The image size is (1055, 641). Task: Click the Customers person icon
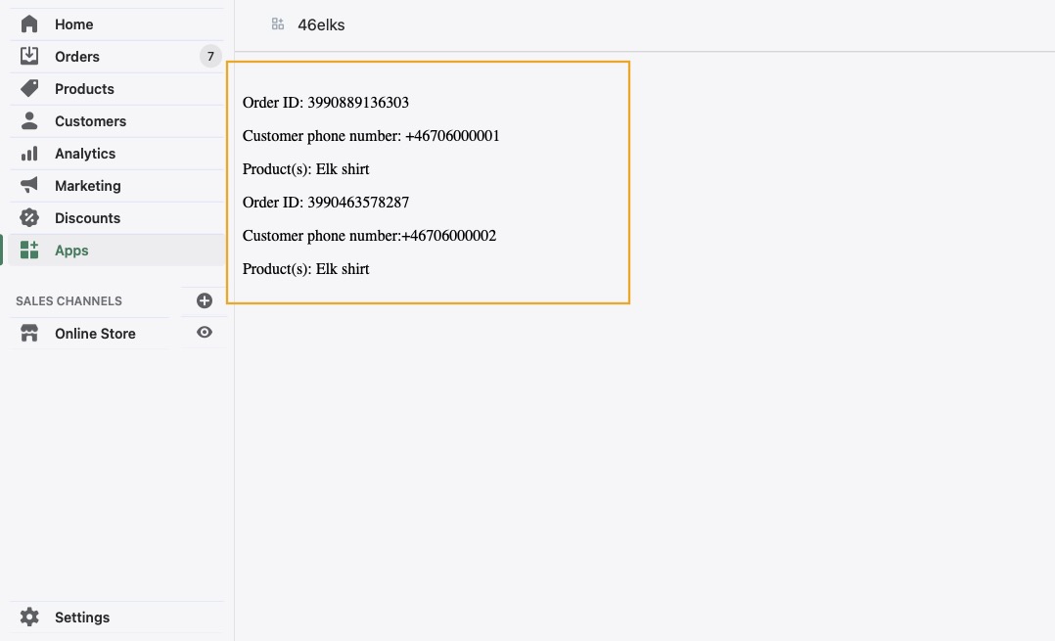point(29,121)
